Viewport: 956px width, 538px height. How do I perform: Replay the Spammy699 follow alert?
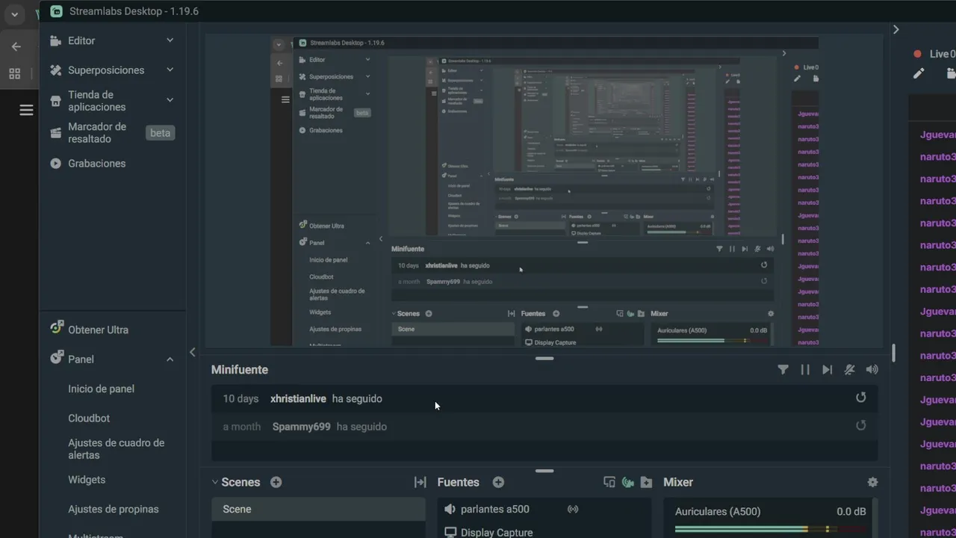(x=860, y=425)
